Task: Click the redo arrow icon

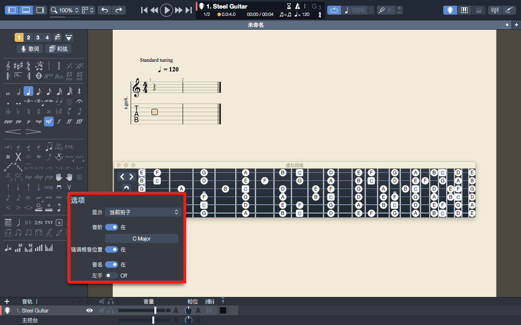Action: [118, 10]
